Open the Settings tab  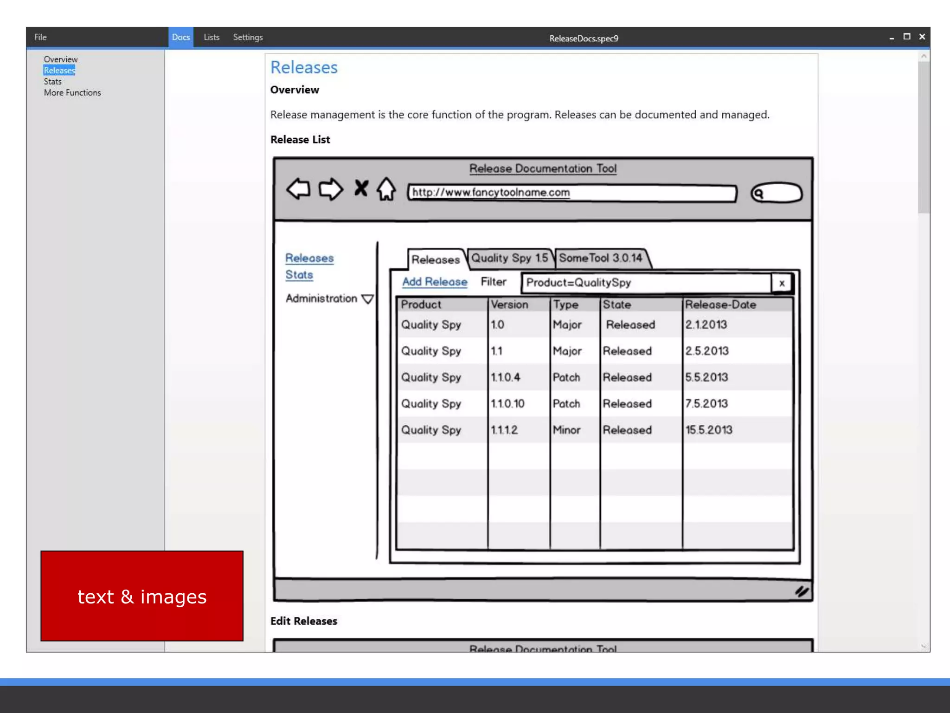pos(248,37)
